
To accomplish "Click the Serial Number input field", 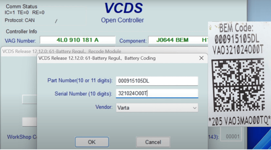I will [157, 94].
